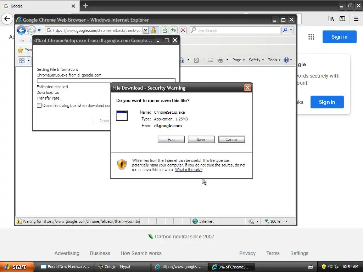The width and height of the screenshot is (363, 272).
Task: Close the Google tab in Mypal
Action: pos(73,6)
